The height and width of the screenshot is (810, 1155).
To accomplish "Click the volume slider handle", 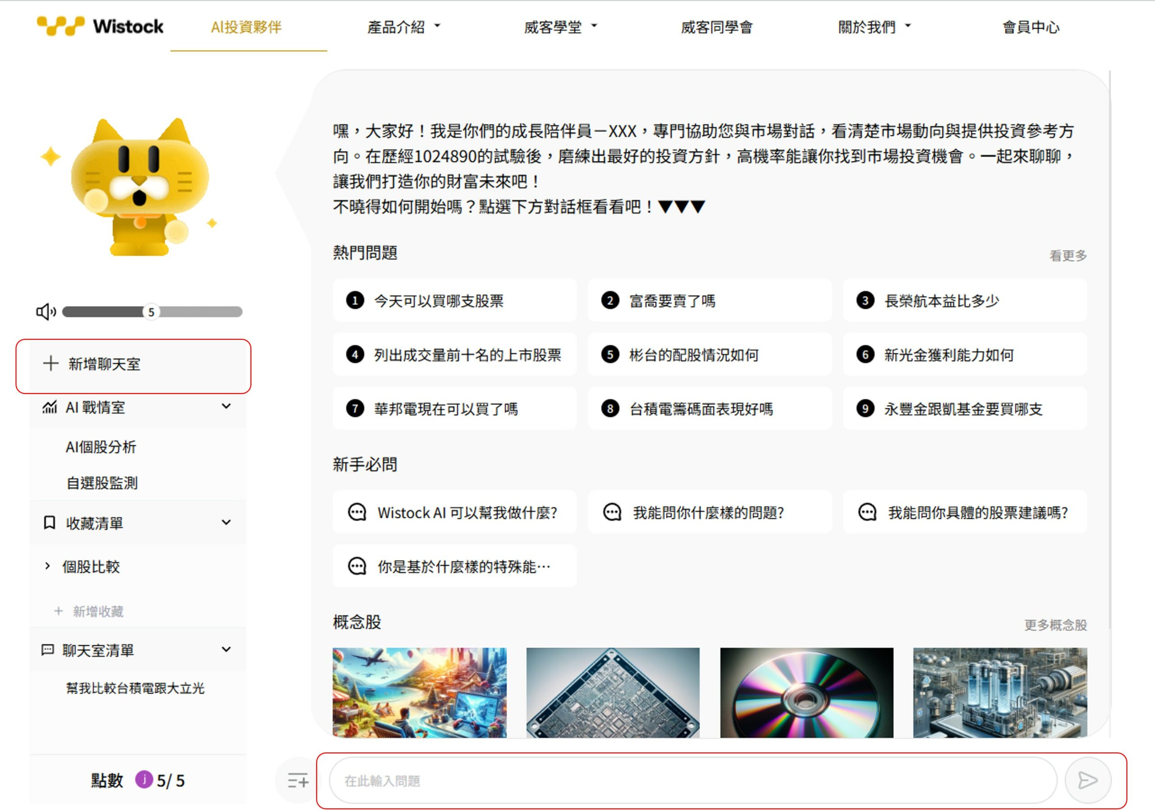I will pyautogui.click(x=151, y=312).
